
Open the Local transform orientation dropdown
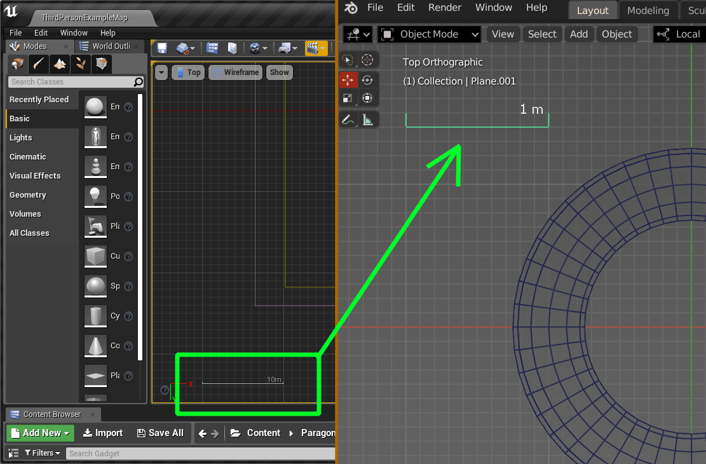point(679,34)
